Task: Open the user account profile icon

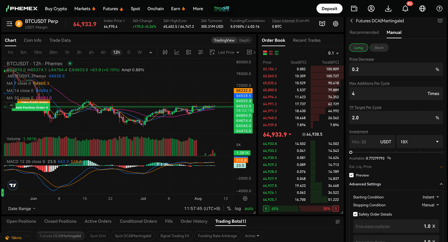Action: click(371, 8)
